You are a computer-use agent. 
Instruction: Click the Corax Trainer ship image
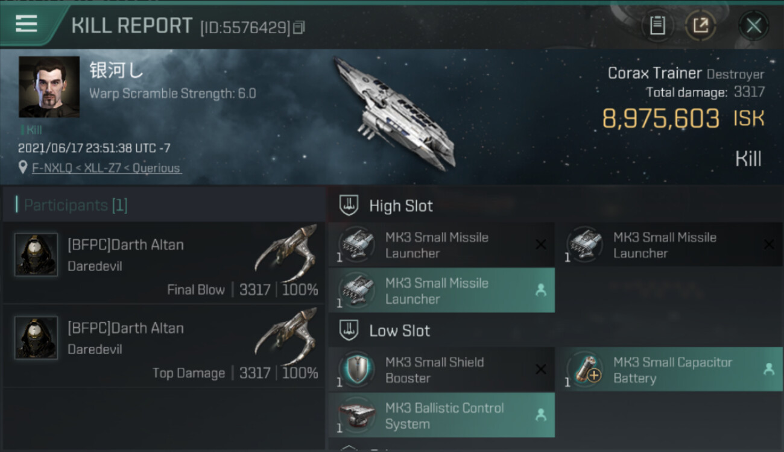[395, 111]
